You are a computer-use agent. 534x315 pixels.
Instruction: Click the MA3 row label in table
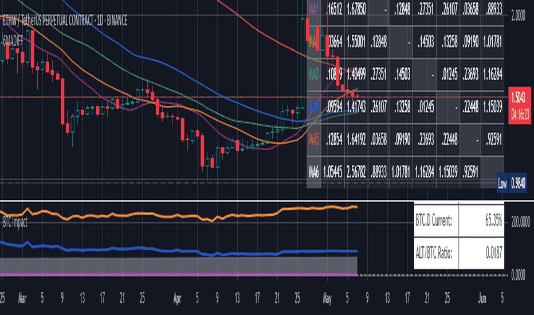pos(313,74)
